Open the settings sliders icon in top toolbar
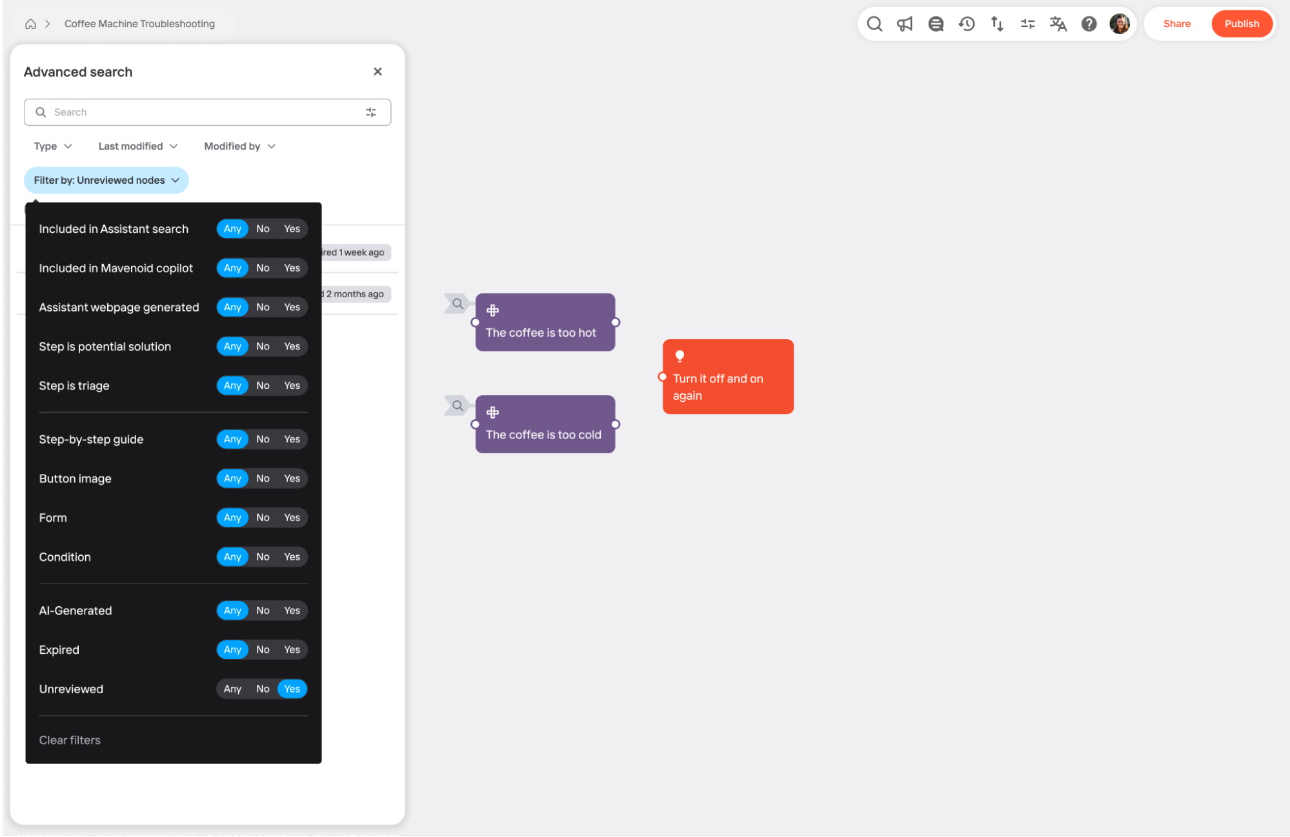Screen dimensions: 1290x837 coord(1028,24)
